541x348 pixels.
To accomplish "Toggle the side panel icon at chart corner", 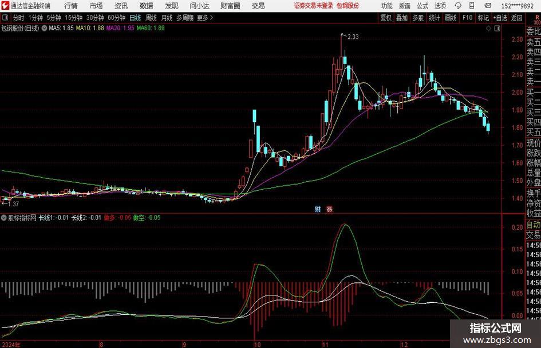I will [x=497, y=29].
